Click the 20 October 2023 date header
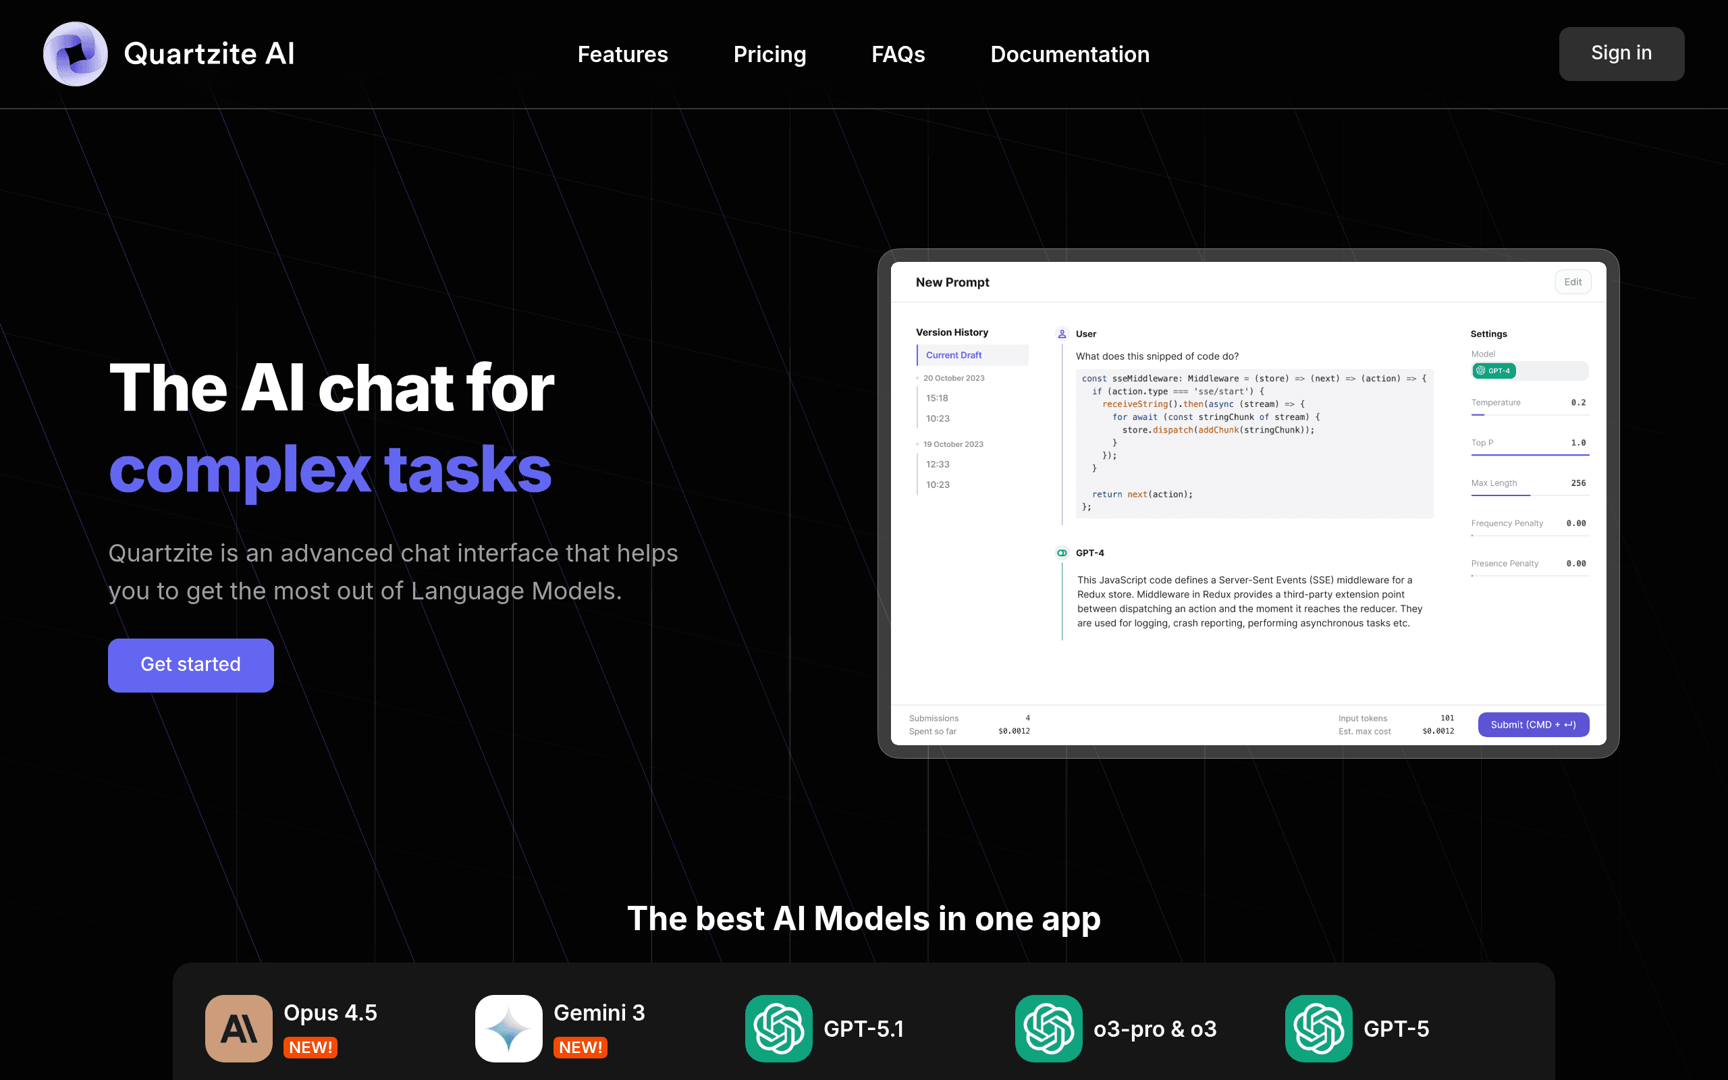The image size is (1728, 1080). (953, 378)
